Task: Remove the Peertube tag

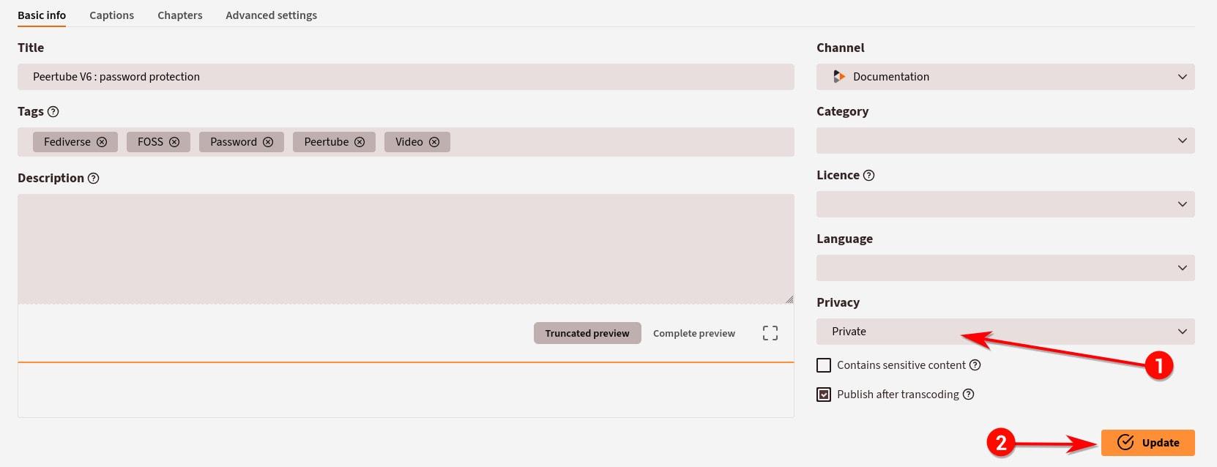Action: click(x=360, y=142)
